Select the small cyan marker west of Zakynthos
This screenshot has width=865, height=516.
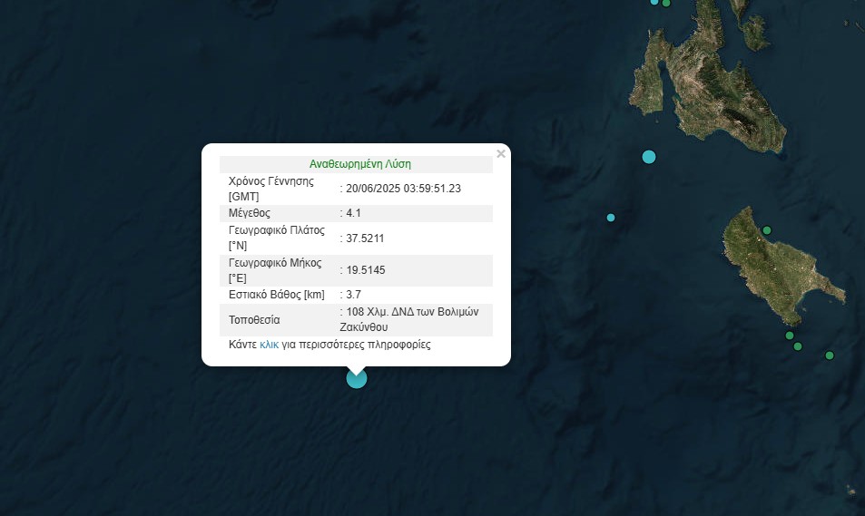tap(611, 218)
